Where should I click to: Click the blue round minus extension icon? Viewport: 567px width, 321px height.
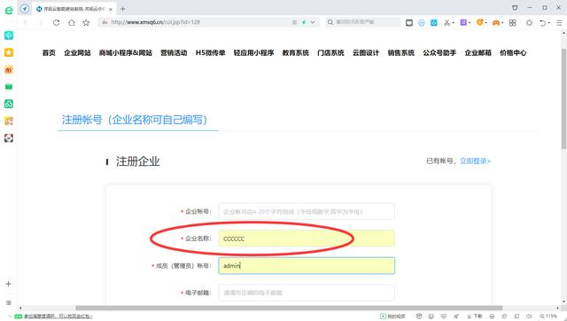pyautogui.click(x=422, y=22)
